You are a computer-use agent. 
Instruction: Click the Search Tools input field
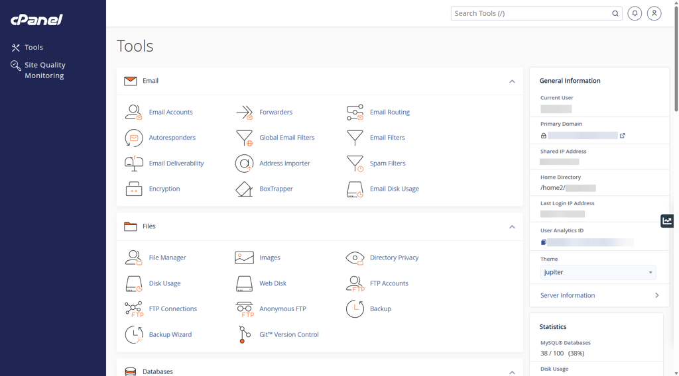(536, 13)
